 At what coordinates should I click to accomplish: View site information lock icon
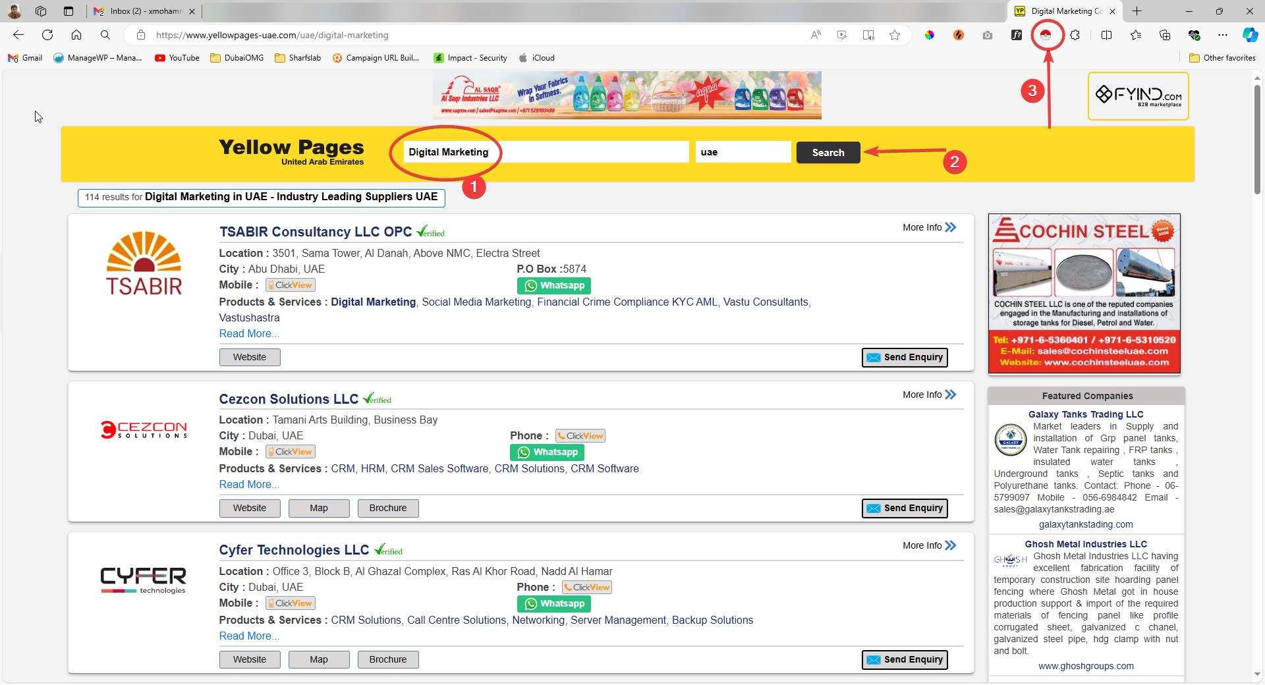point(140,35)
